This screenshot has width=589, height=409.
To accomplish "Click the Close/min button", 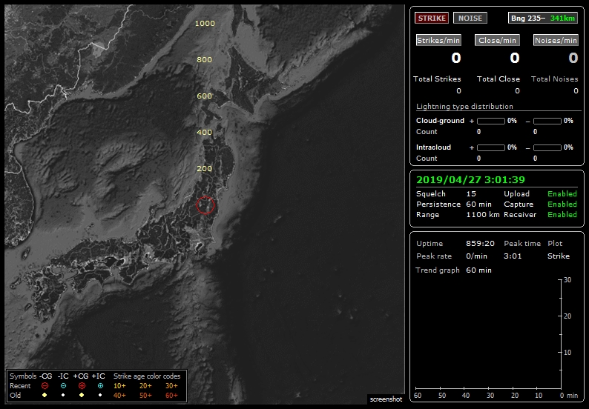I will point(497,41).
